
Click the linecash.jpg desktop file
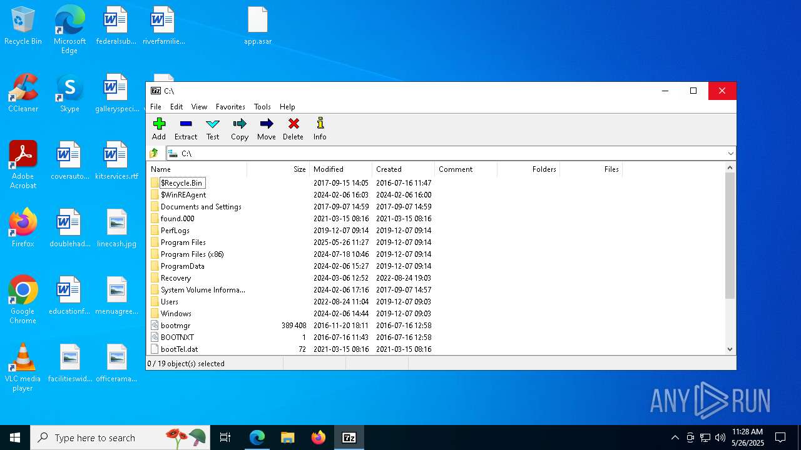point(116,228)
